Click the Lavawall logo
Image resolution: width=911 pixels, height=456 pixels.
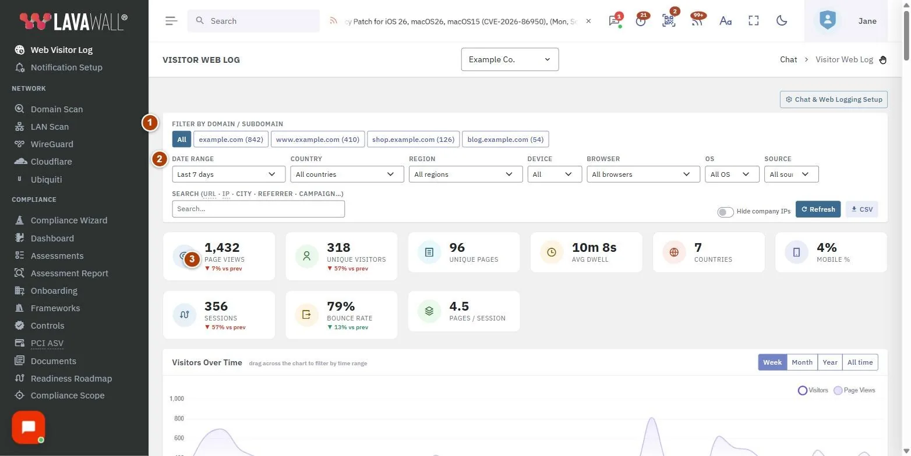pyautogui.click(x=73, y=22)
